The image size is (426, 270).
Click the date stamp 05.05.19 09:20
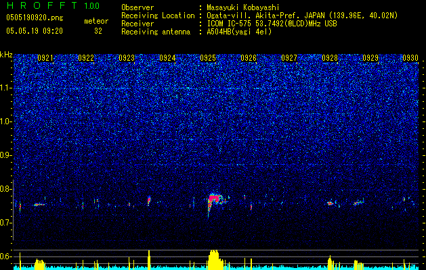pos(35,31)
